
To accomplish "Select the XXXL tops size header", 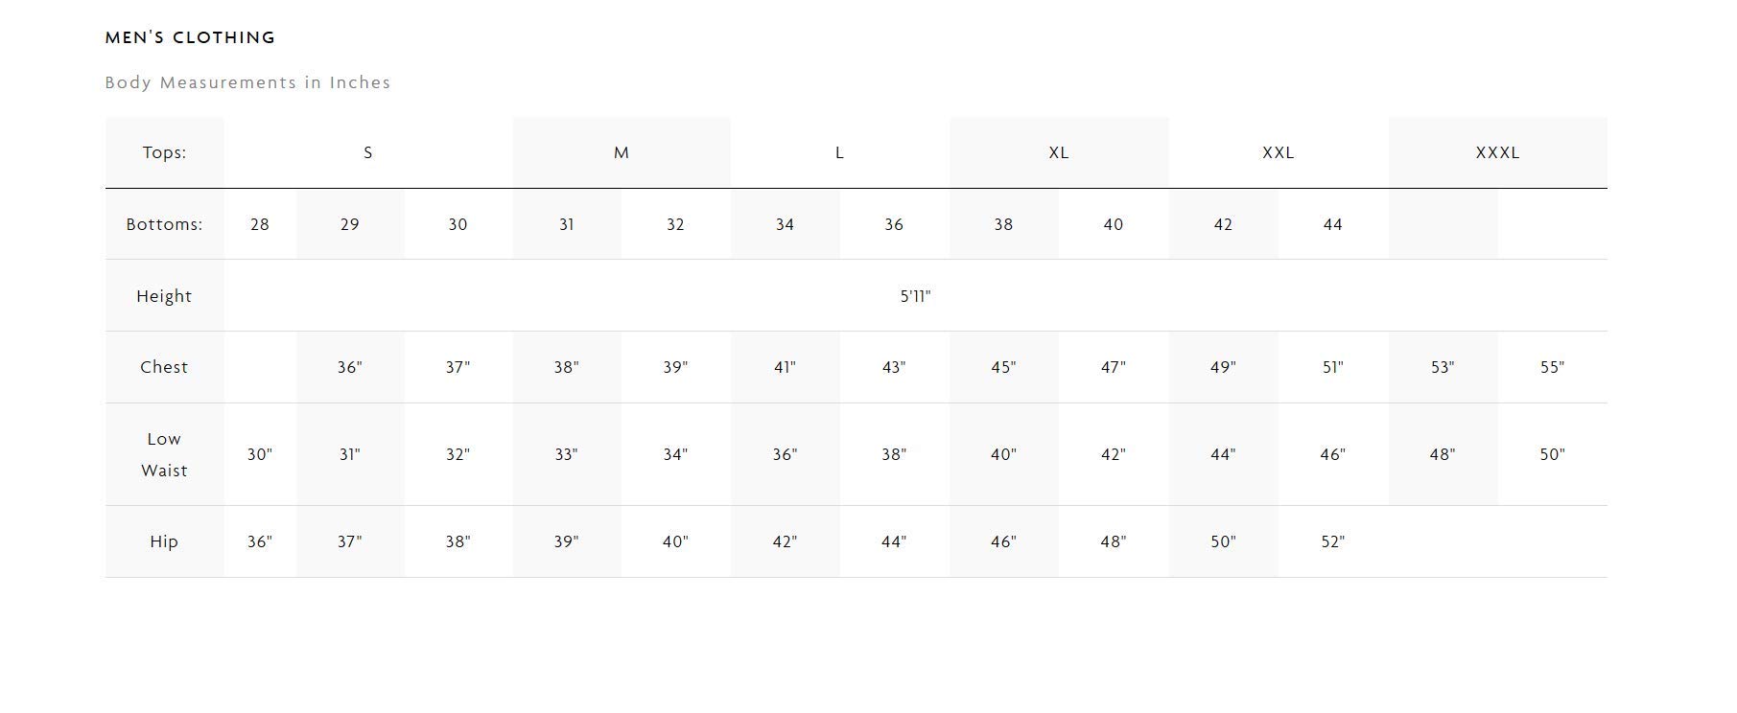I will pyautogui.click(x=1497, y=152).
